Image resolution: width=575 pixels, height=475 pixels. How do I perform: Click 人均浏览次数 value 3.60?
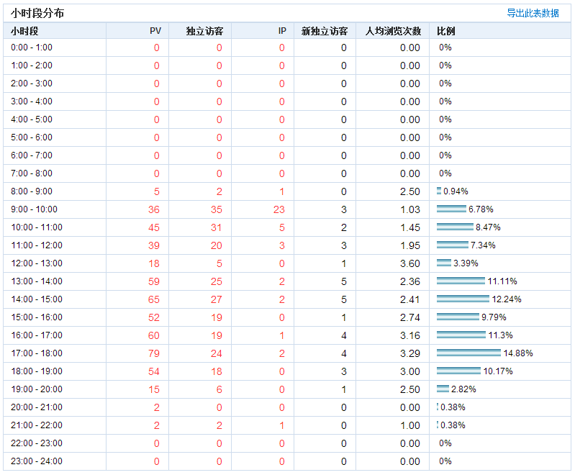click(410, 263)
